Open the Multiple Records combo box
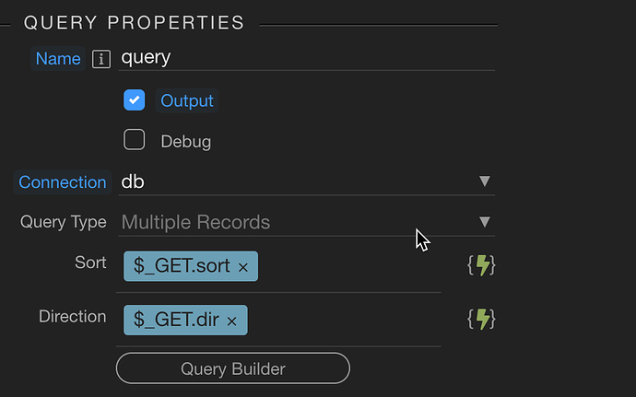Image resolution: width=636 pixels, height=397 pixels. [306, 222]
